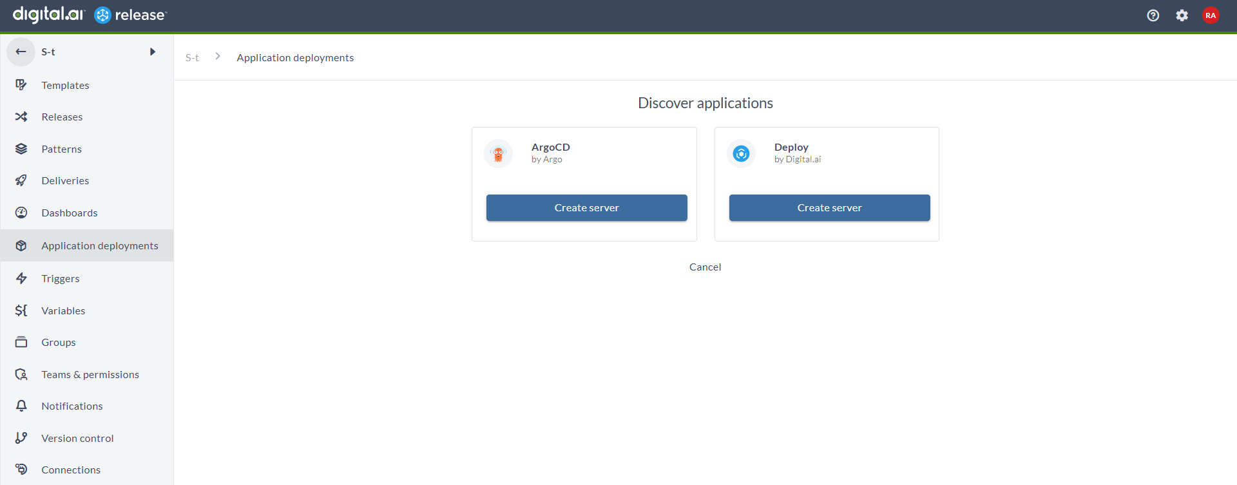Create server for Deploy
The height and width of the screenshot is (485, 1237).
829,207
